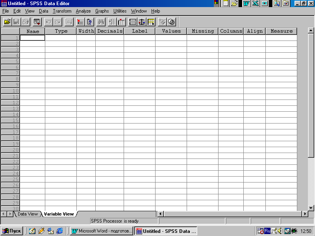Click the speaker volume tray icon

tap(280, 231)
